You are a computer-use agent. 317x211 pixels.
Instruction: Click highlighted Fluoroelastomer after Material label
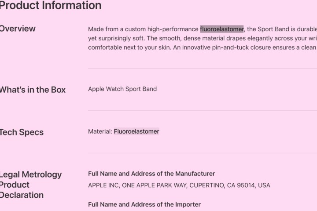coord(136,131)
